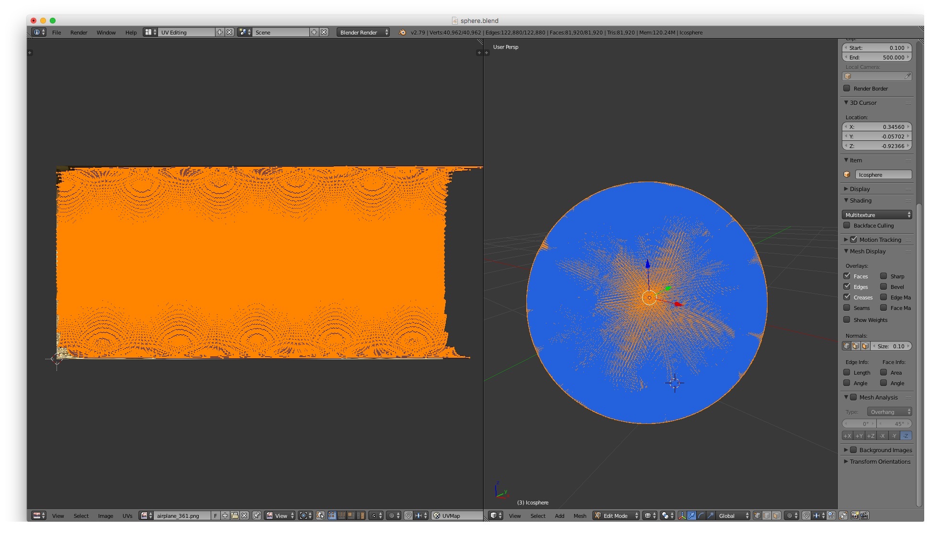Toggle the 3D manipulator axes icon
This screenshot has width=951, height=560.
tap(682, 515)
